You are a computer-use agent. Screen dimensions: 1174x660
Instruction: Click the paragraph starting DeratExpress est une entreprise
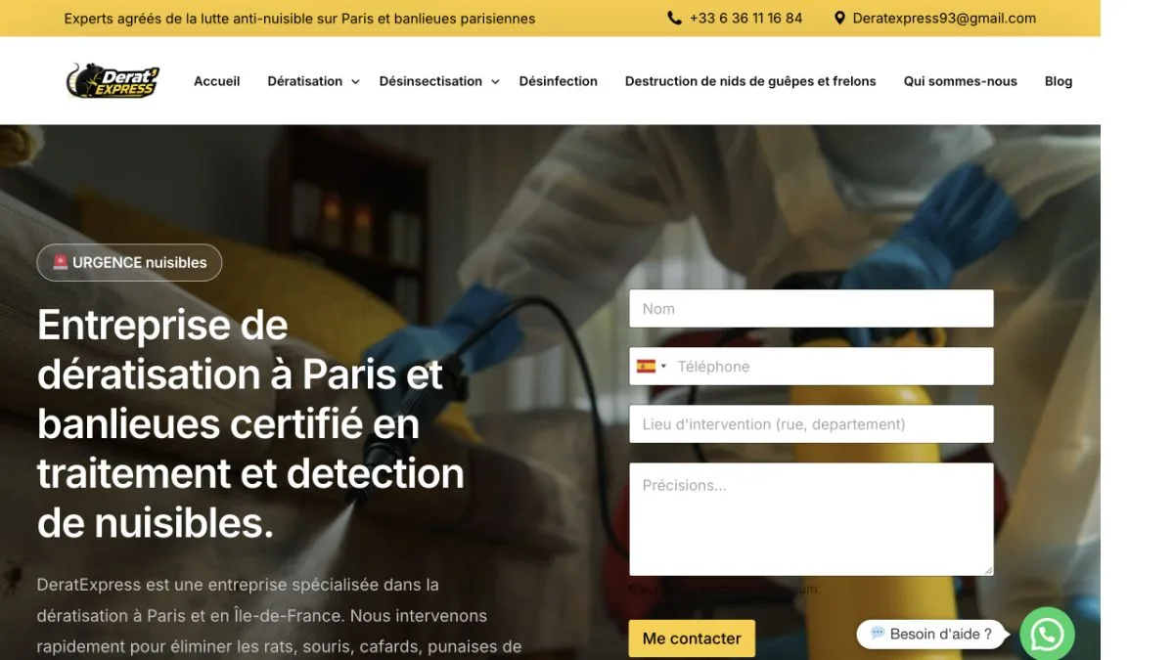(279, 616)
